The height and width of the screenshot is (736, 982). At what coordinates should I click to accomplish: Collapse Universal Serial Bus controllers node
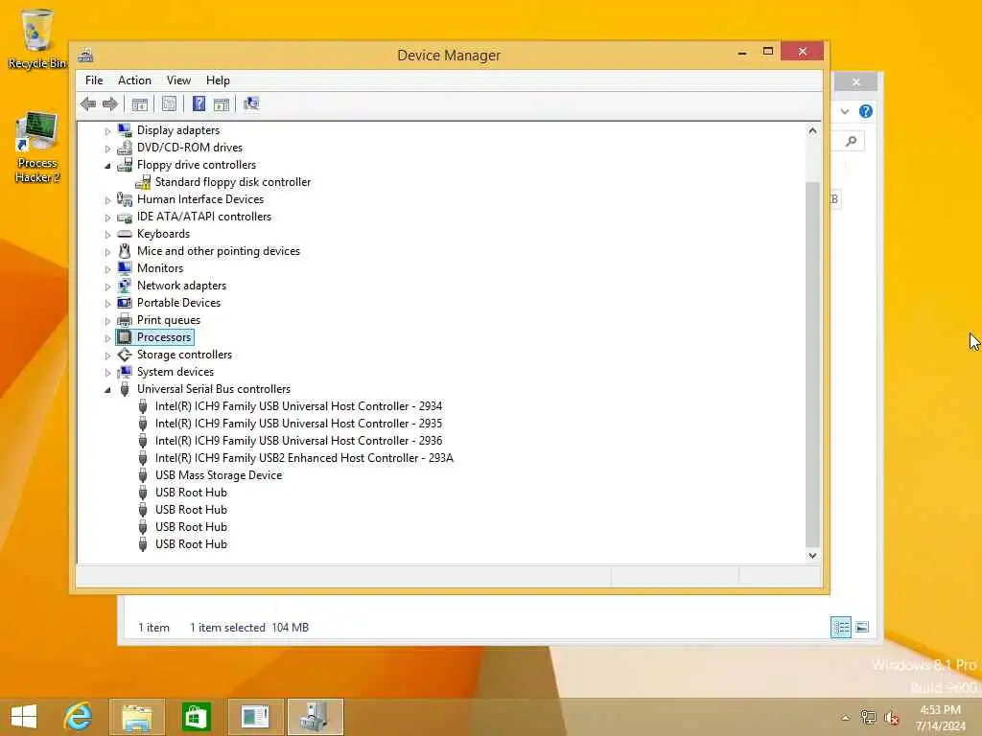pyautogui.click(x=107, y=390)
